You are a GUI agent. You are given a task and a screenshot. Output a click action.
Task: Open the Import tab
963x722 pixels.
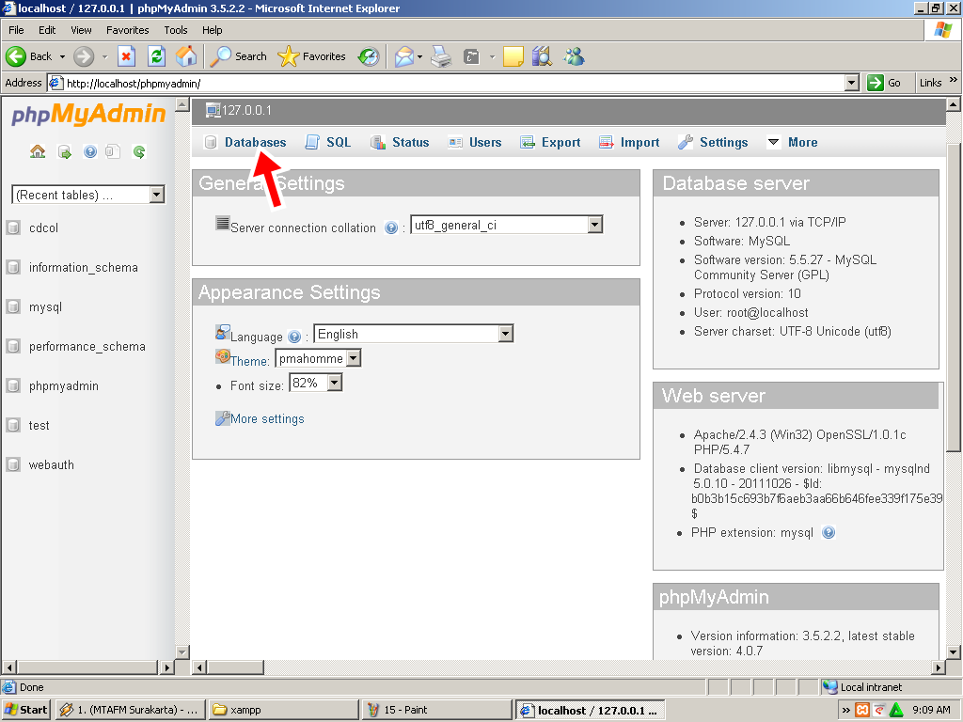coord(629,143)
